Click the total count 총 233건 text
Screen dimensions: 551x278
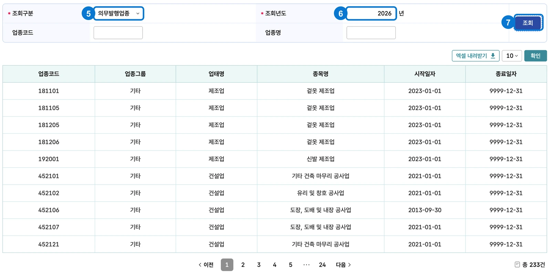[533, 265]
